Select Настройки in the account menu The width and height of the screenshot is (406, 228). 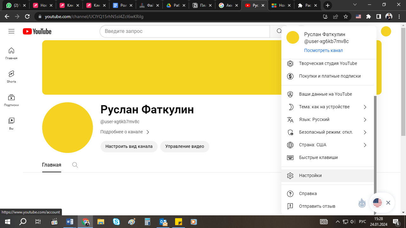click(x=310, y=176)
